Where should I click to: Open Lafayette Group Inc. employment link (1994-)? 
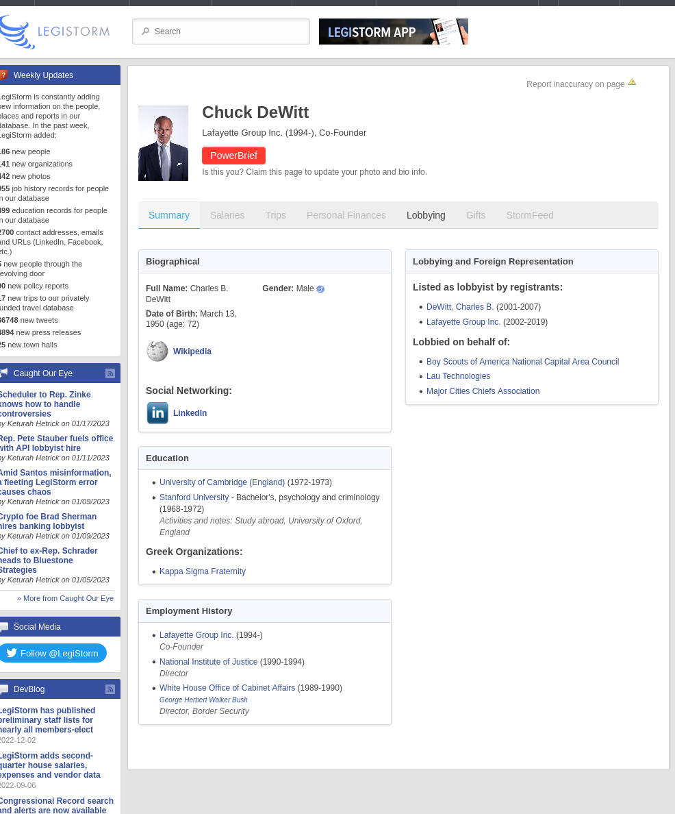click(x=196, y=635)
